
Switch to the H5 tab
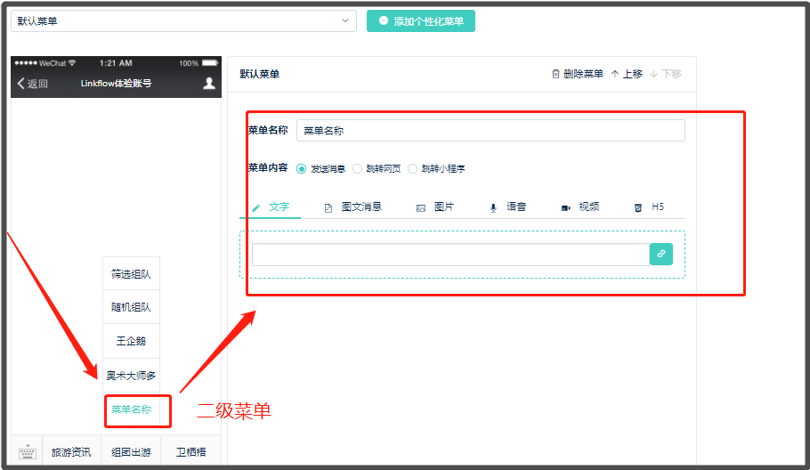tap(649, 207)
